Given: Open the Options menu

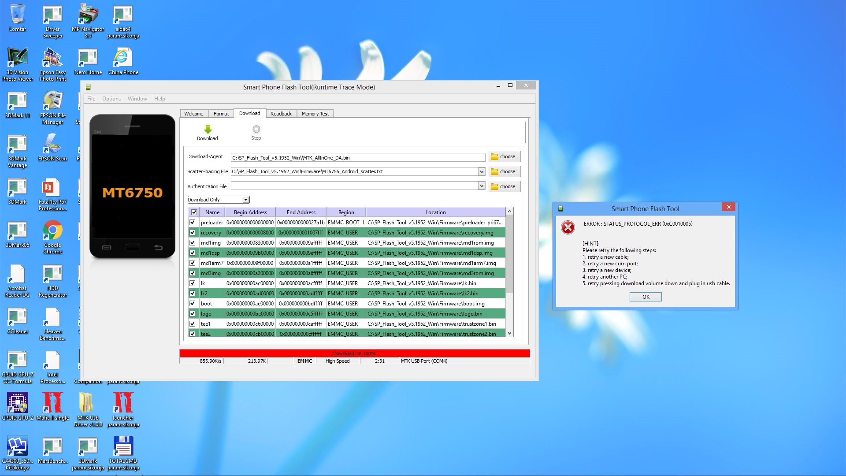Looking at the screenshot, I should (x=111, y=99).
